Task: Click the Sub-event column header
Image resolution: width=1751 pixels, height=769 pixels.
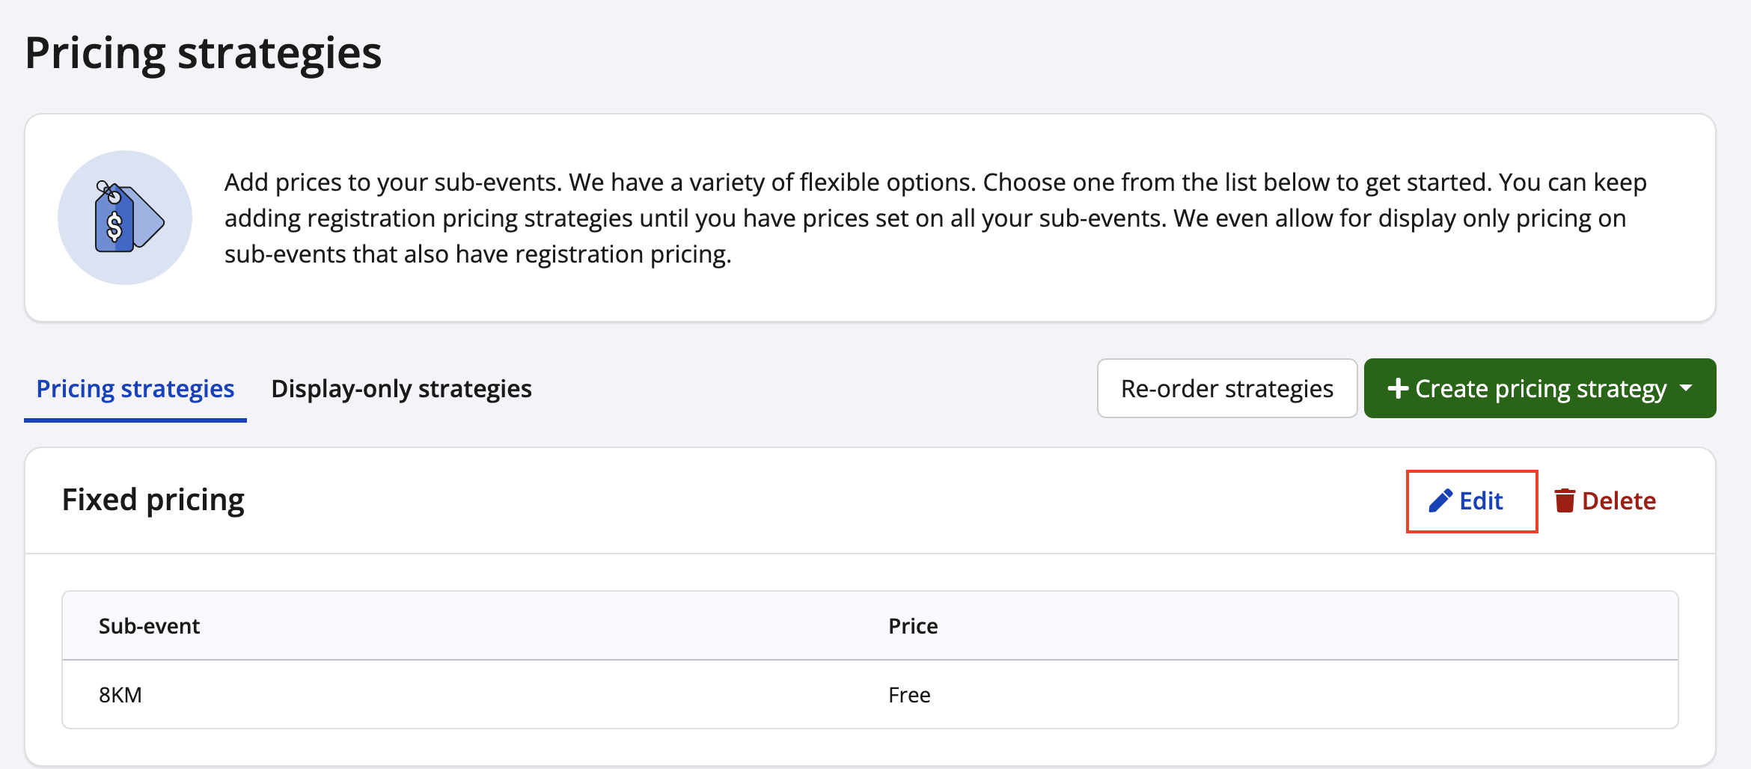Action: coord(149,626)
